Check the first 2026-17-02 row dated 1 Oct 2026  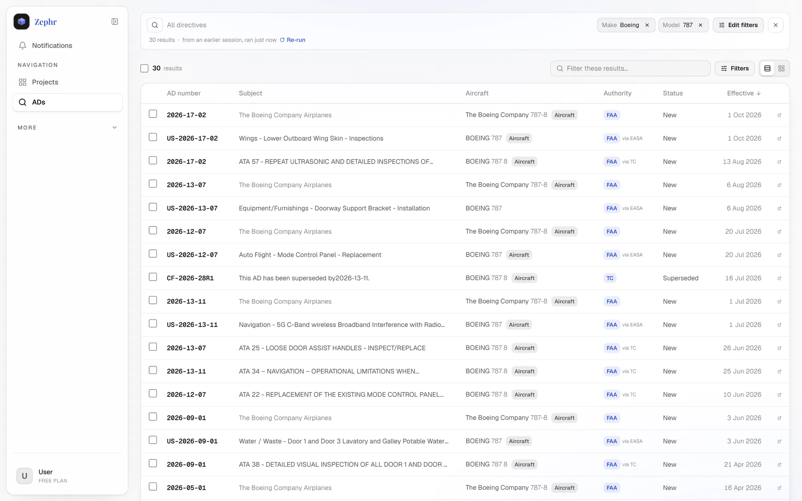[x=153, y=114]
